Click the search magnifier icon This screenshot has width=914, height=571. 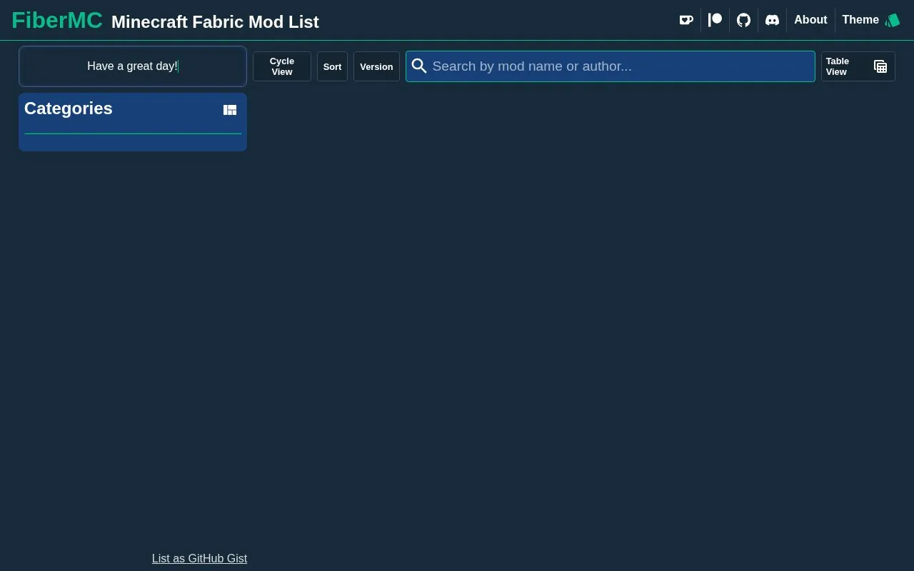[419, 66]
